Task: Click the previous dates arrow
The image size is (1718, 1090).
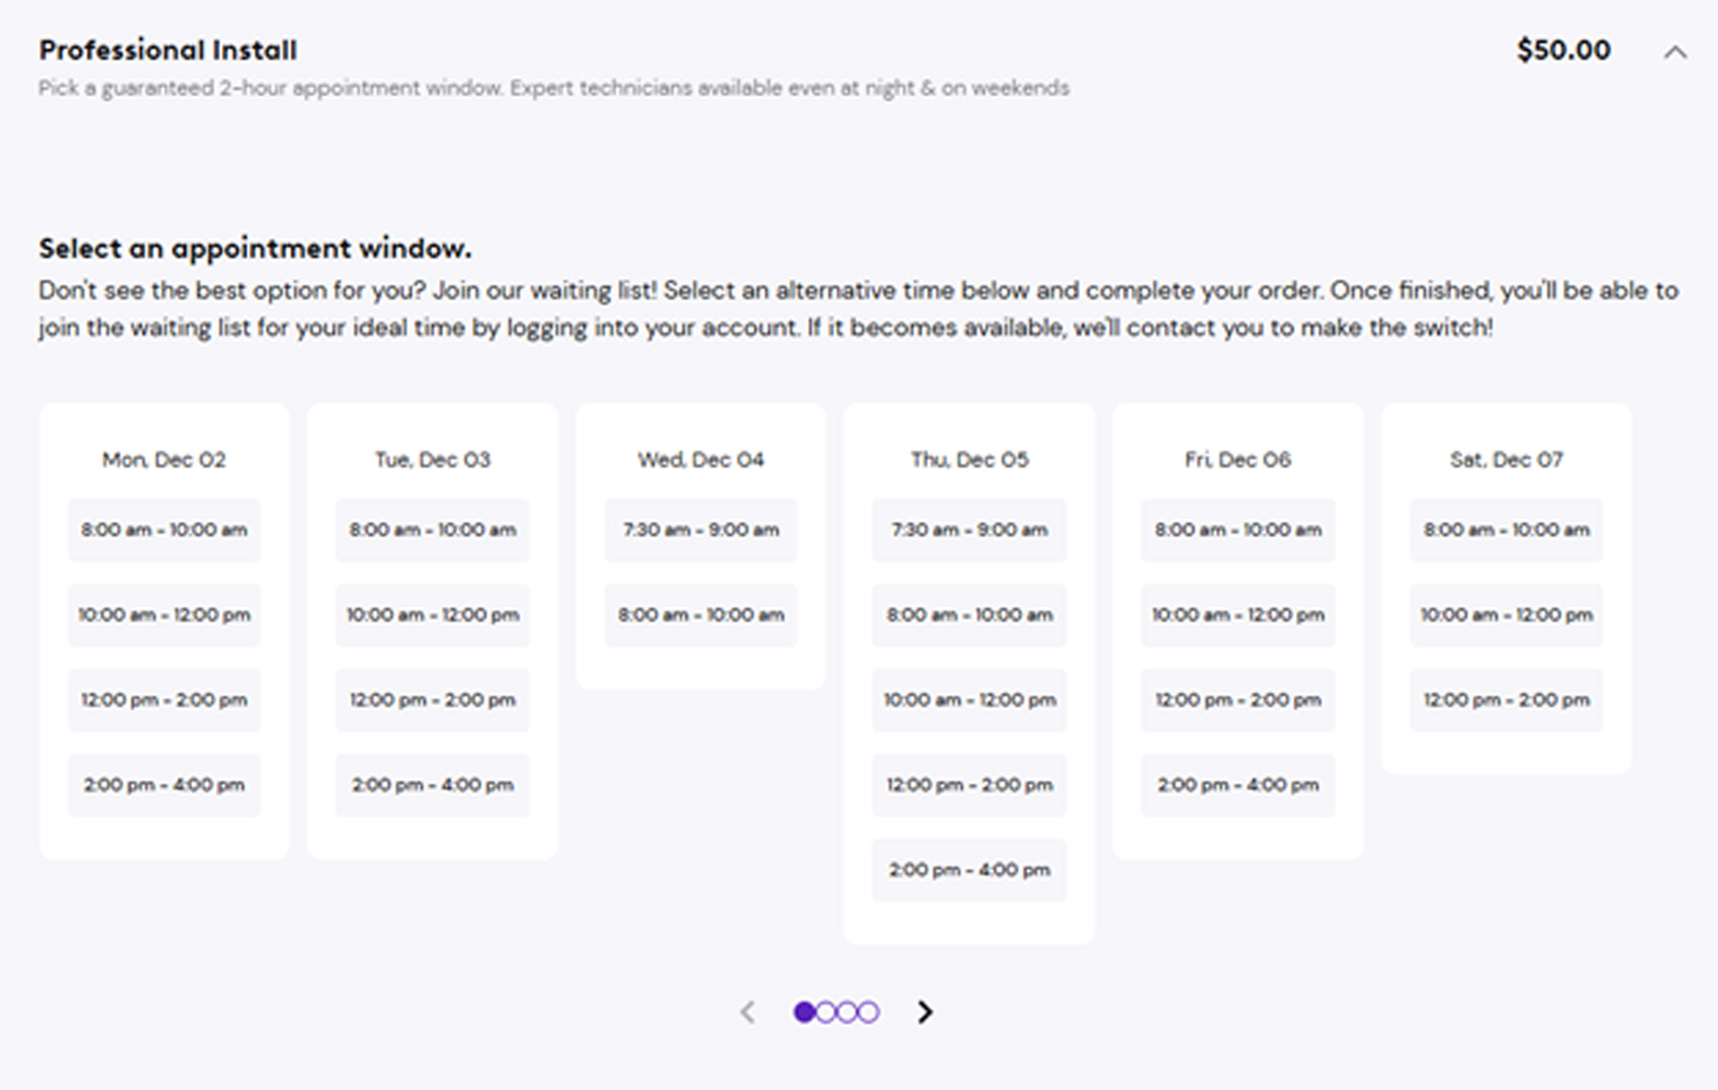Action: (x=748, y=1012)
